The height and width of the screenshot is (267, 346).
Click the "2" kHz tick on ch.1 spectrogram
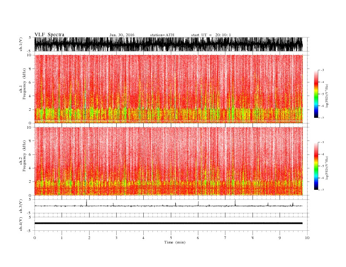(30, 110)
